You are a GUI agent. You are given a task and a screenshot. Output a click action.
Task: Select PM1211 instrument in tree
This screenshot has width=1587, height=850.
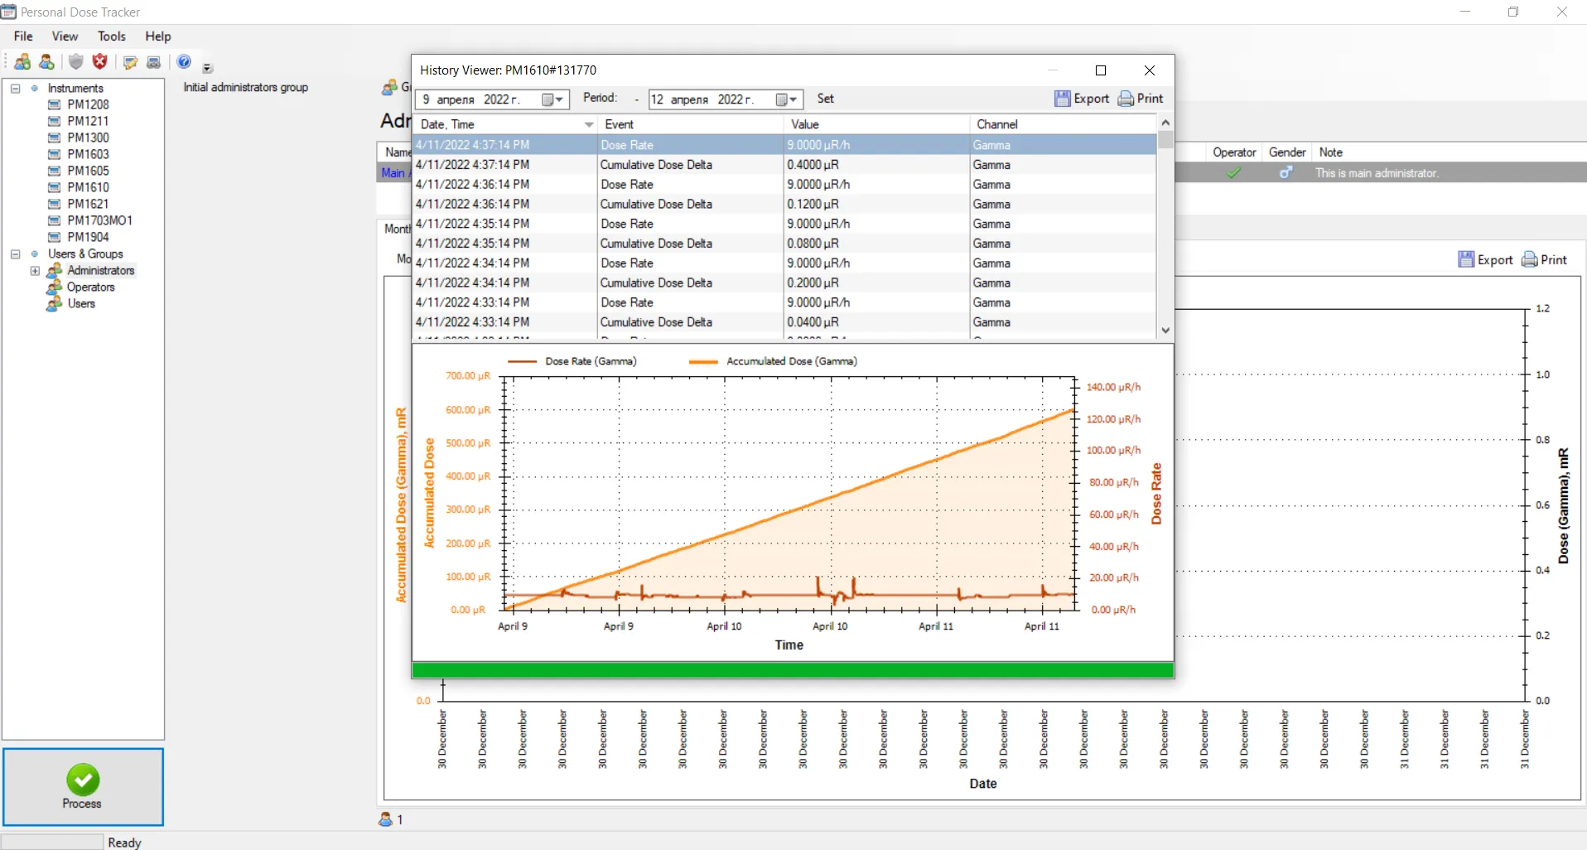(88, 121)
